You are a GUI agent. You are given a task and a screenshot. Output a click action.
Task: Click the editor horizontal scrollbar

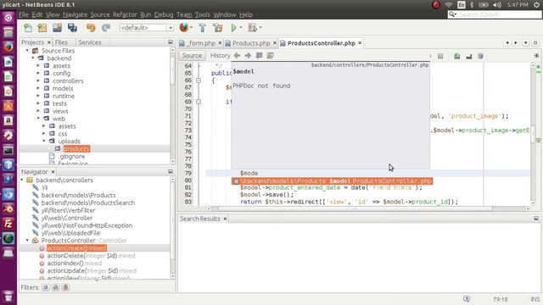click(355, 208)
